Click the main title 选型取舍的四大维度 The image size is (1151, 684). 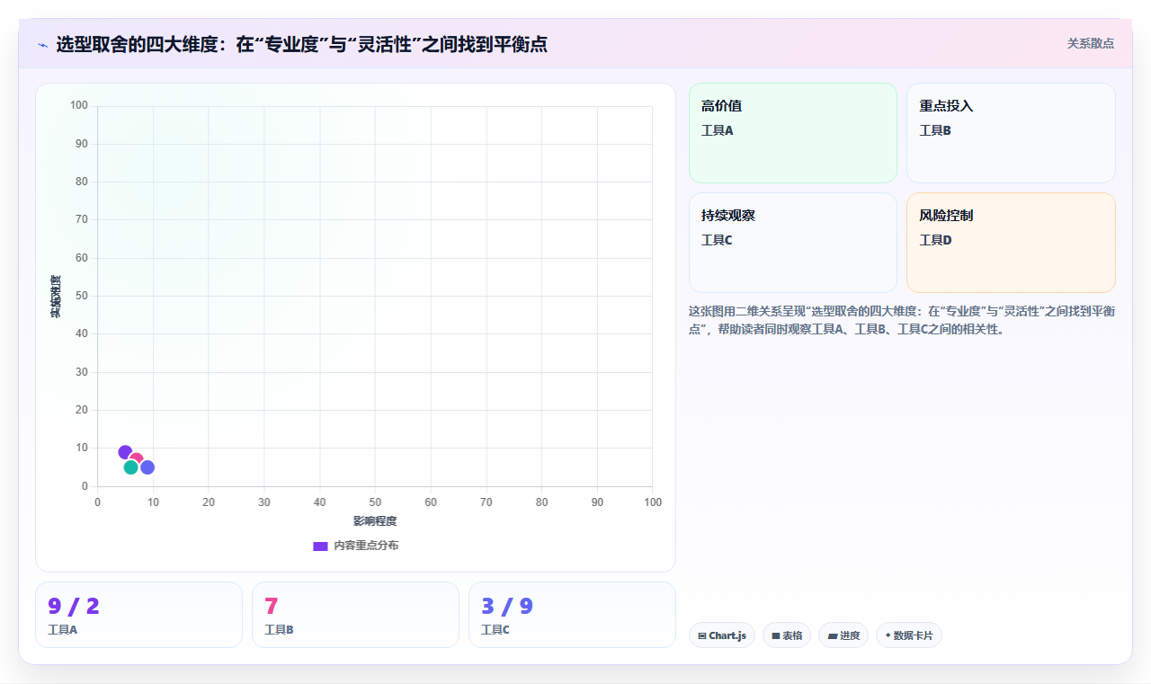click(x=301, y=44)
